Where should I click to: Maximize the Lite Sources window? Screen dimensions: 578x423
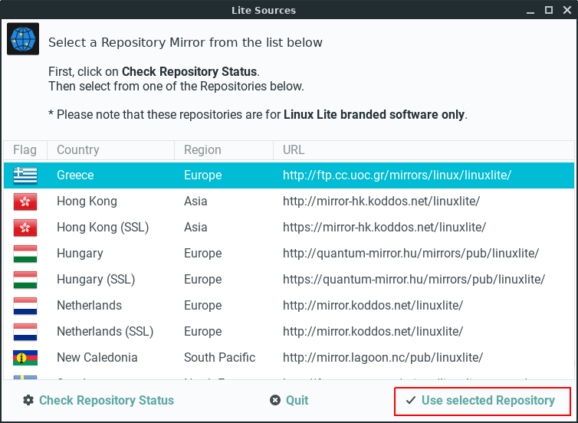point(548,10)
